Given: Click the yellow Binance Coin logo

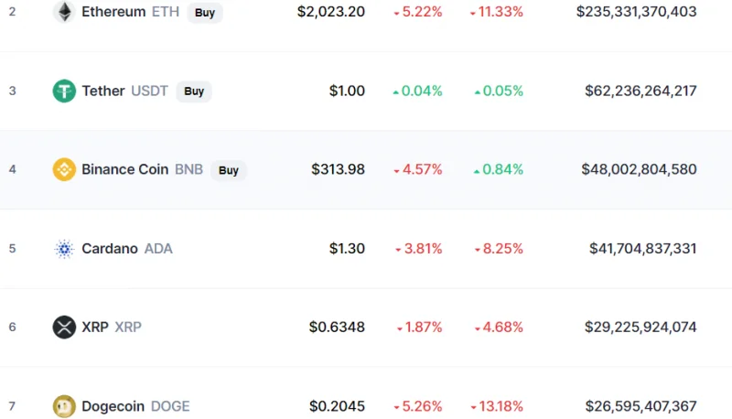Looking at the screenshot, I should click(x=64, y=169).
